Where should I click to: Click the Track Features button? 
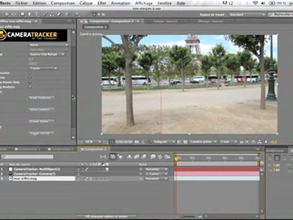[41, 97]
